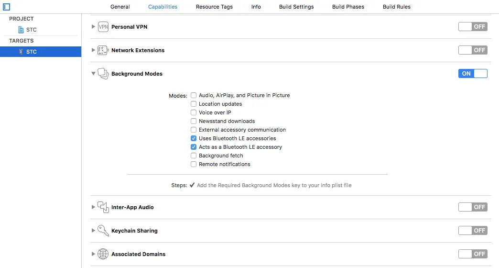Select the STC target in sidebar

32,52
